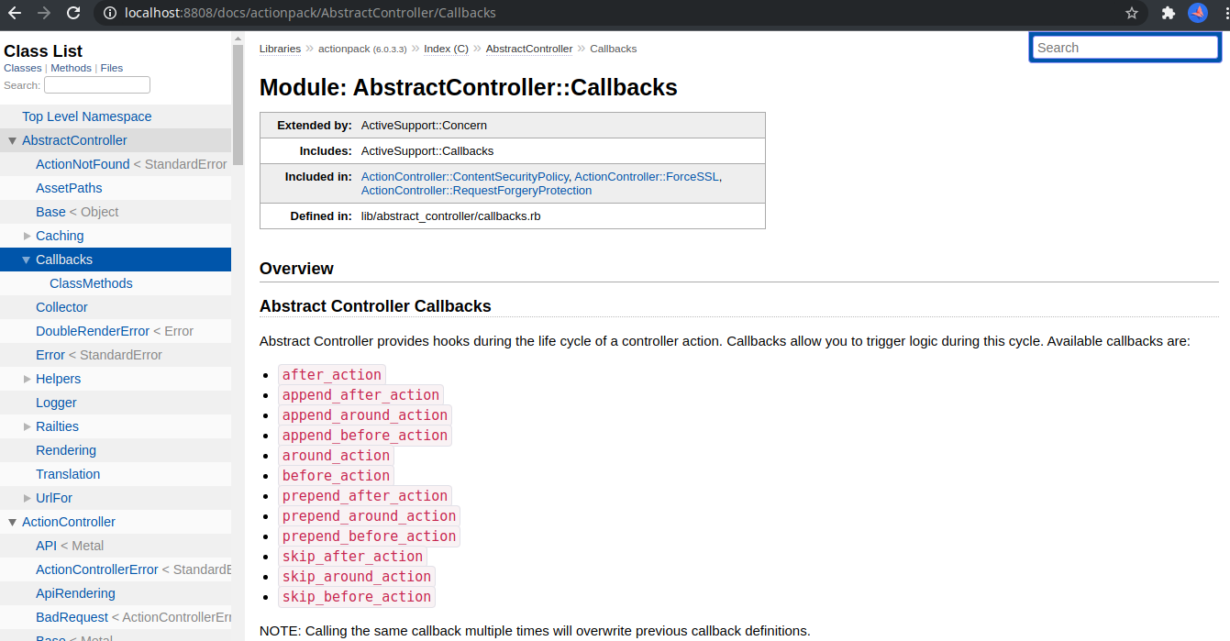View site information icon in address bar
This screenshot has height=641, width=1230.
109,13
